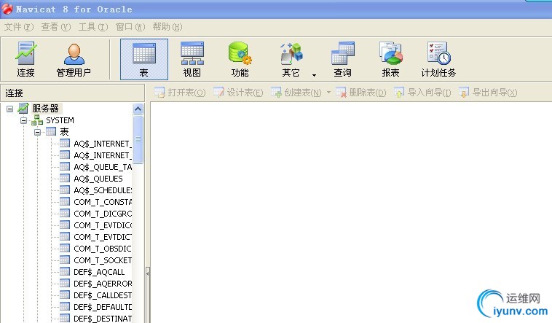Open the 查询 query section
Viewport: 552px width, 323px height.
[x=342, y=59]
